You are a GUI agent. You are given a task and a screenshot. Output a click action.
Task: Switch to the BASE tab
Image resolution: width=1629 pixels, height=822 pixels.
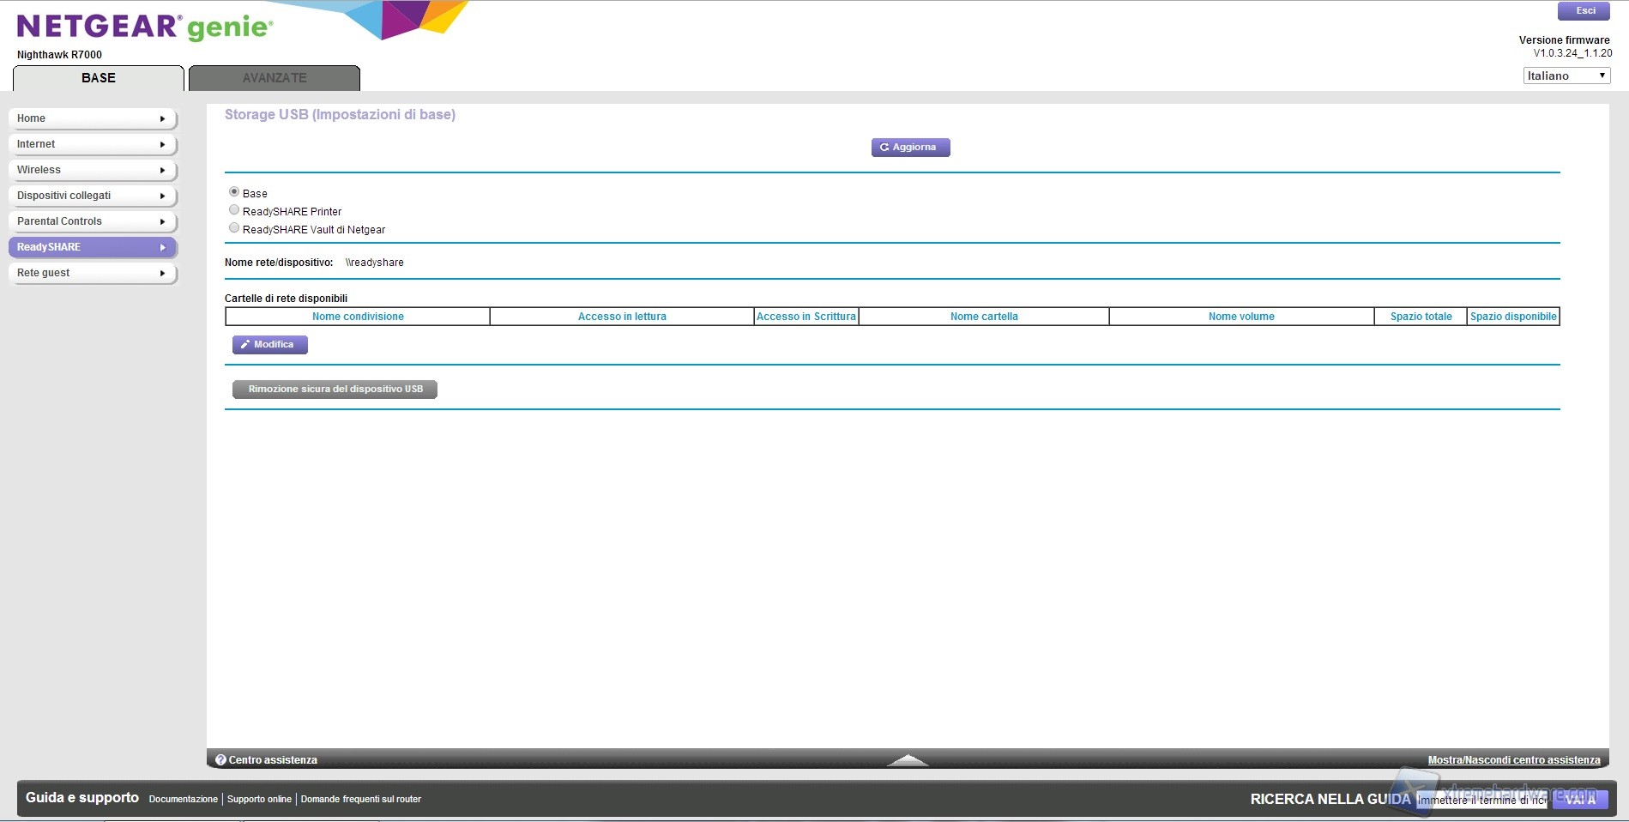(99, 78)
